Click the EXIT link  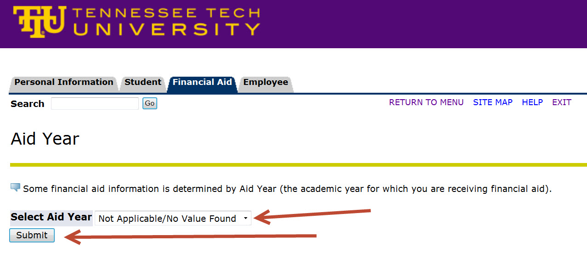[562, 102]
